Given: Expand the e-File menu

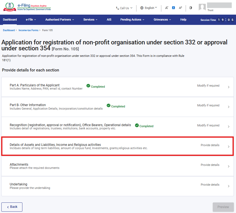Looking at the screenshot, I should [x=31, y=19].
